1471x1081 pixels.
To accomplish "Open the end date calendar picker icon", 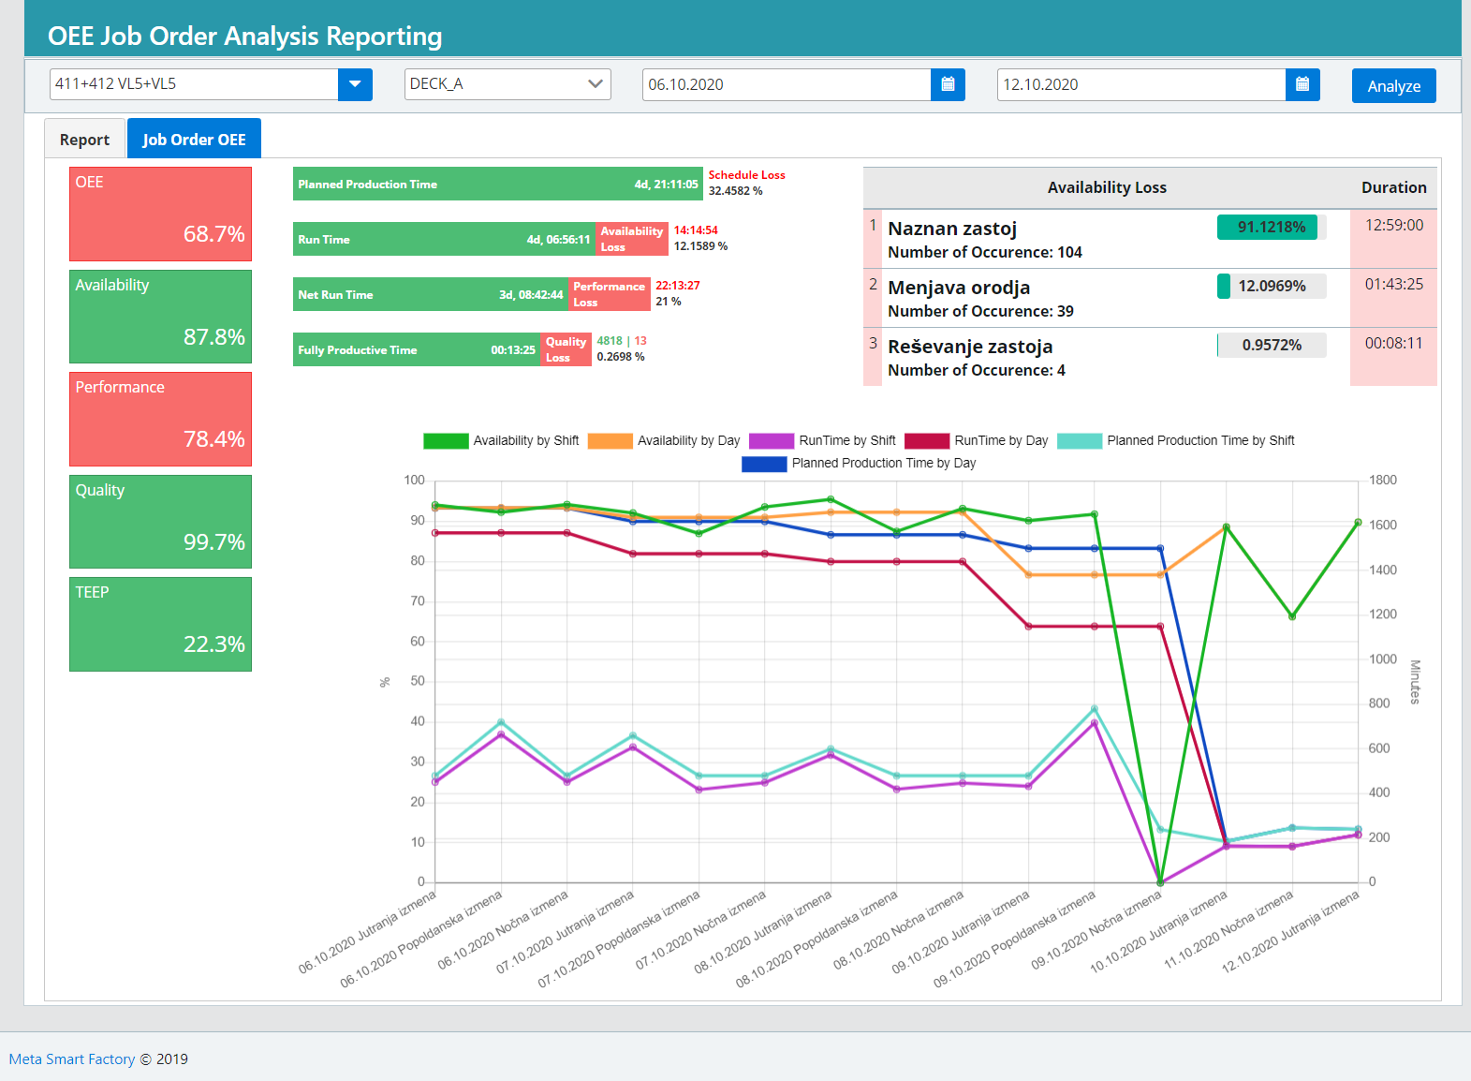I will (1302, 84).
